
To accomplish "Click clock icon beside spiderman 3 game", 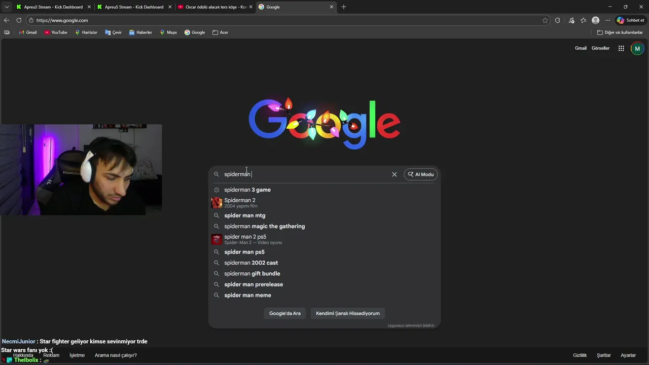I will (217, 190).
